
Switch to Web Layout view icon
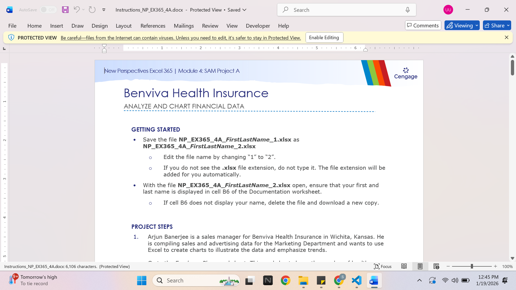pyautogui.click(x=436, y=266)
